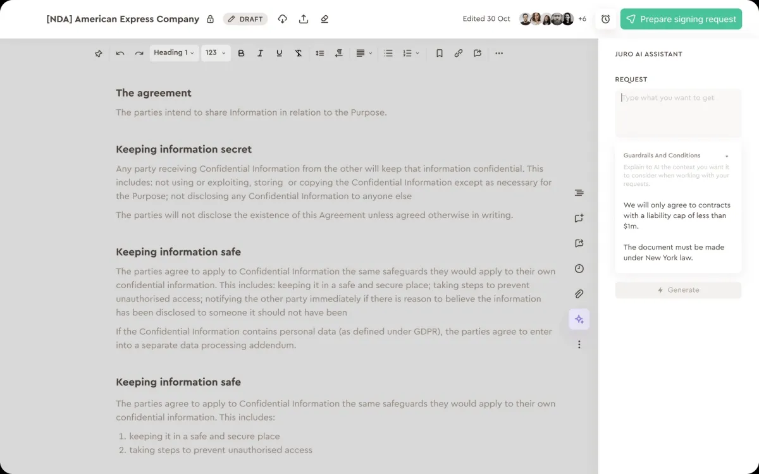Viewport: 759px width, 474px height.
Task: Click the pin icon in the formatting toolbar
Action: click(x=99, y=54)
